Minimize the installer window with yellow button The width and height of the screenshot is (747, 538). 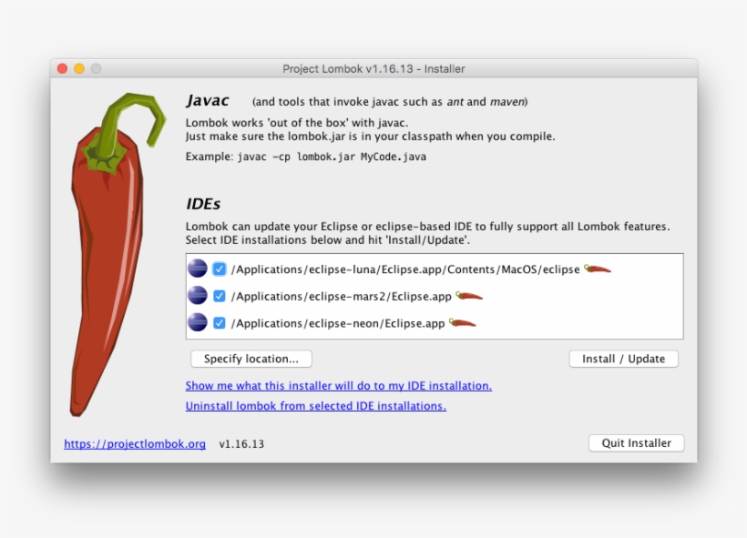pos(79,68)
